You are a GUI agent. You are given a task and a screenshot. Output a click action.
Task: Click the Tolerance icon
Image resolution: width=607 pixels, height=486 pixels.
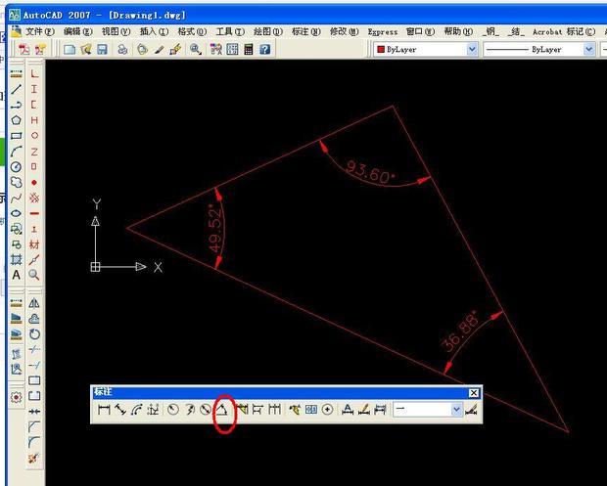click(311, 410)
